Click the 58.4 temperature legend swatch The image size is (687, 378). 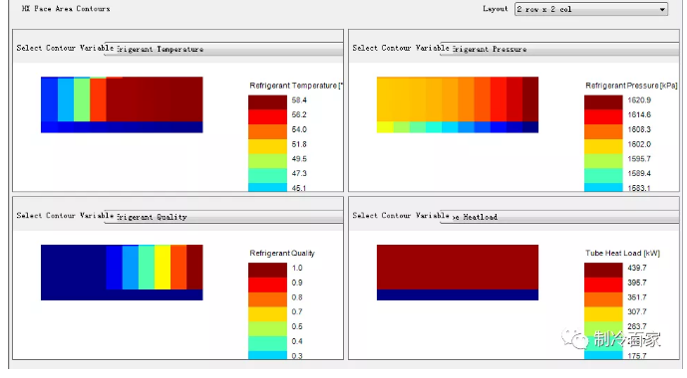[267, 102]
